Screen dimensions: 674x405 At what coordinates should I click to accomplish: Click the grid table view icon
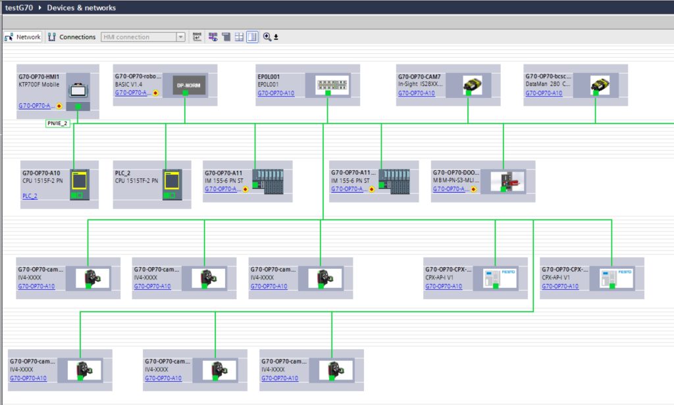239,37
